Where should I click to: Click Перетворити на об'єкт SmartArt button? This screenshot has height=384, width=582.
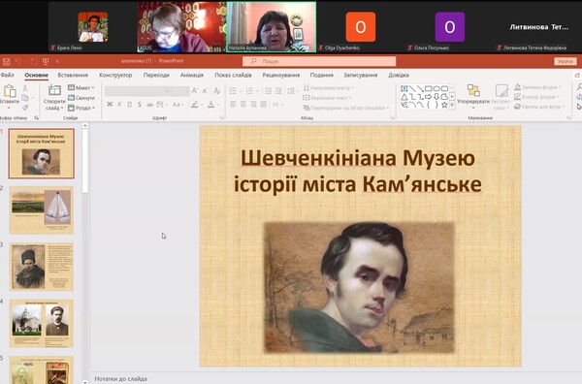[346, 108]
